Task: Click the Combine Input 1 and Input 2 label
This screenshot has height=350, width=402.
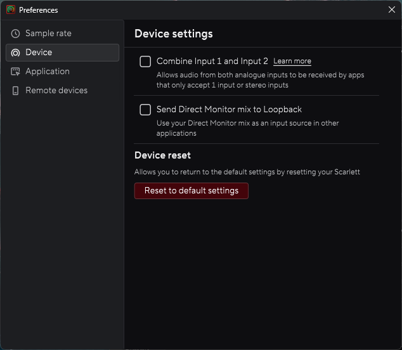Action: [212, 62]
